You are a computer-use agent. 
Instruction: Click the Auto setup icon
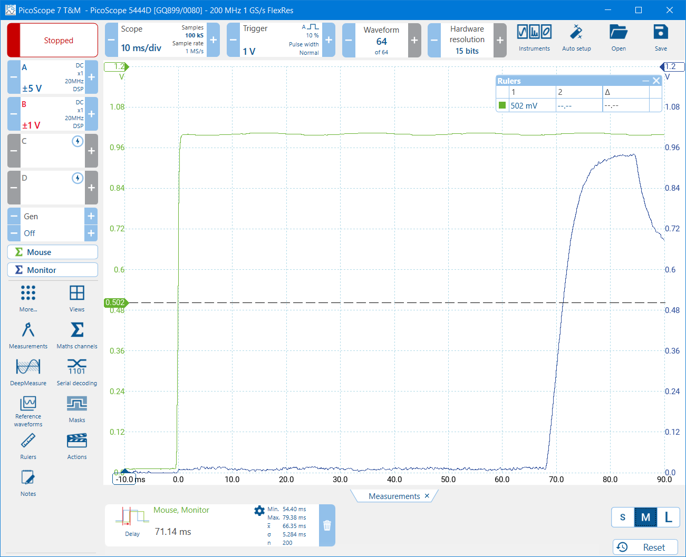(576, 38)
